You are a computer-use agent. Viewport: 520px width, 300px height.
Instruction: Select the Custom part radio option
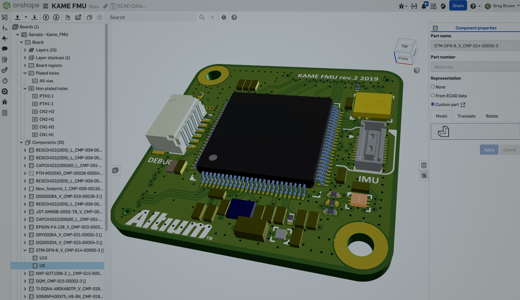pos(433,104)
